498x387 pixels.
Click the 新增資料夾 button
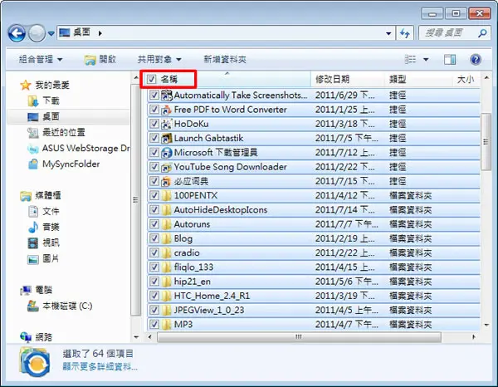[225, 60]
